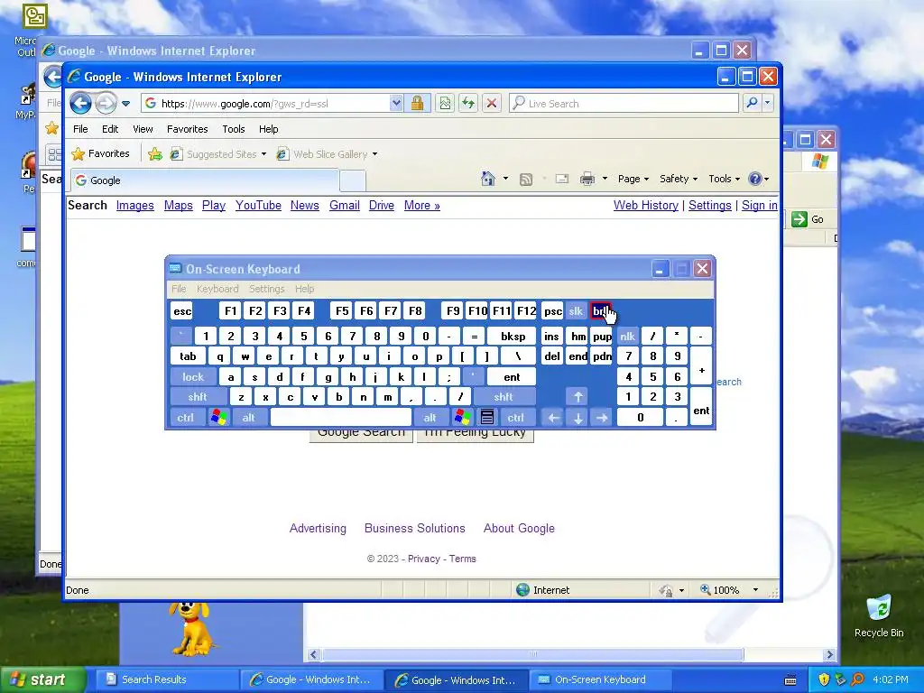Toggle the left shft key on keyboard
The height and width of the screenshot is (693, 924).
pyautogui.click(x=198, y=397)
